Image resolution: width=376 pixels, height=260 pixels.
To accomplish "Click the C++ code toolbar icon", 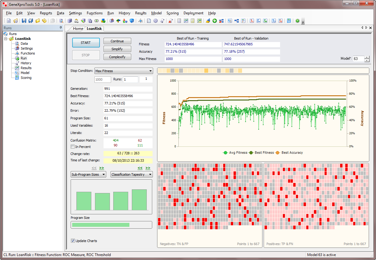I will coord(258,21).
